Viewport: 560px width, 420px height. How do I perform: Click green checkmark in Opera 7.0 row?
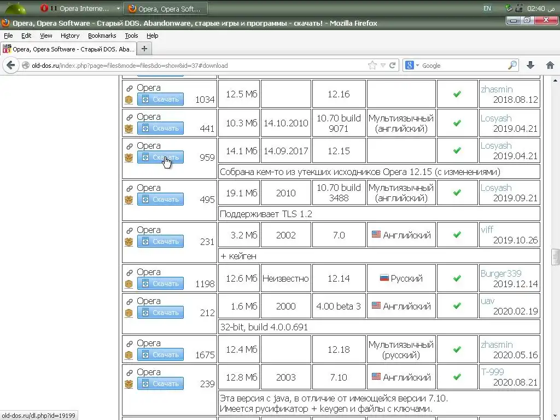tap(457, 235)
